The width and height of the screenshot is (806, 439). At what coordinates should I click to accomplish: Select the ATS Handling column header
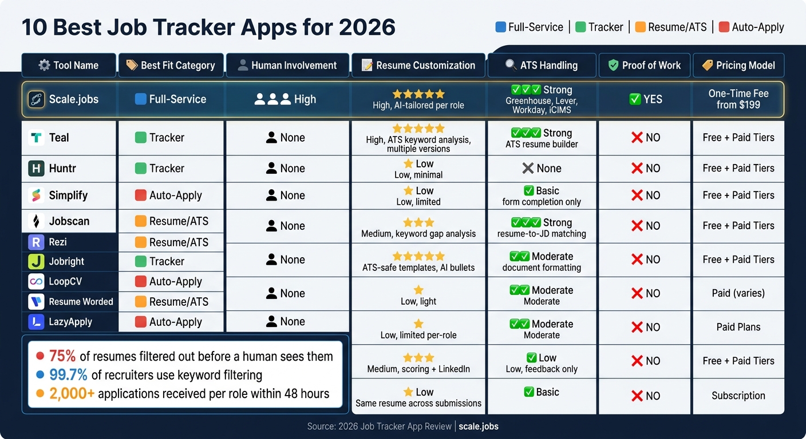tap(542, 65)
